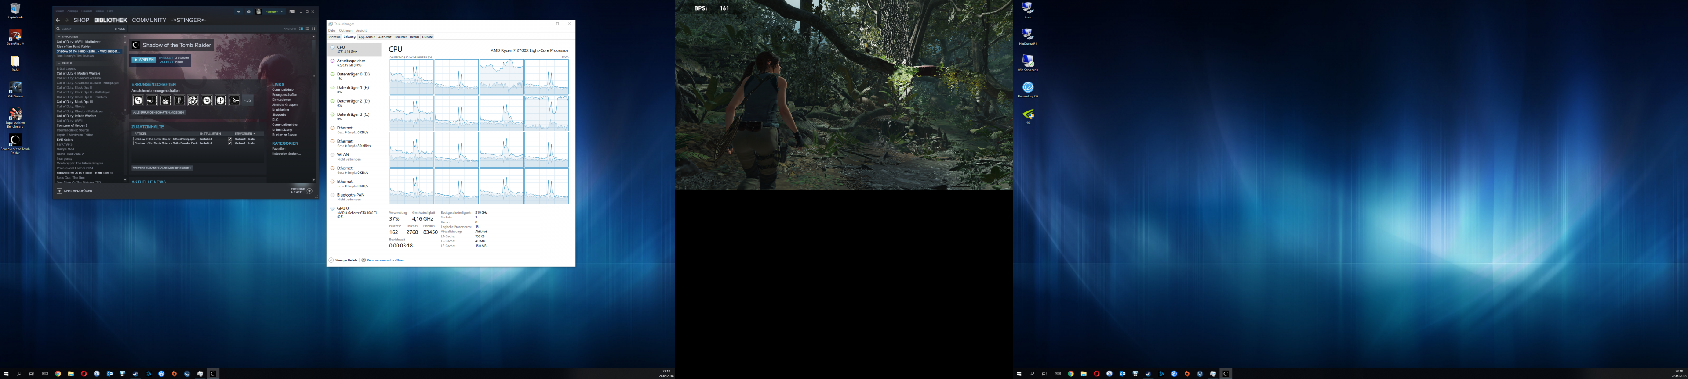
Task: Open Win Server.rdp desktop shortcut
Action: 1027,63
